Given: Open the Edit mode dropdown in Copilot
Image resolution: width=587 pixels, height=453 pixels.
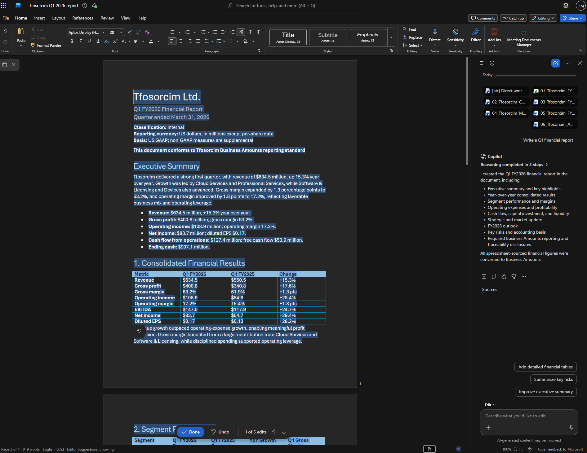Looking at the screenshot, I should pyautogui.click(x=490, y=405).
